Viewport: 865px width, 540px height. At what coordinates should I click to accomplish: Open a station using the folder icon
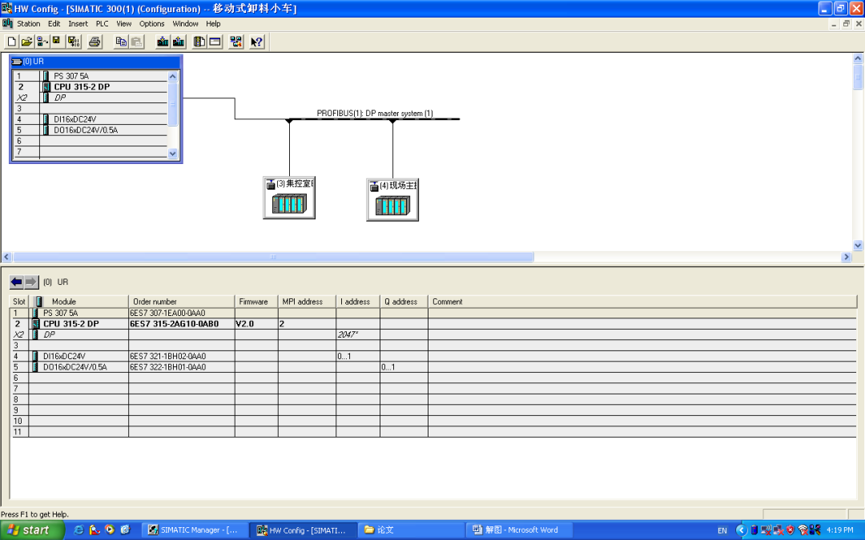[26, 42]
